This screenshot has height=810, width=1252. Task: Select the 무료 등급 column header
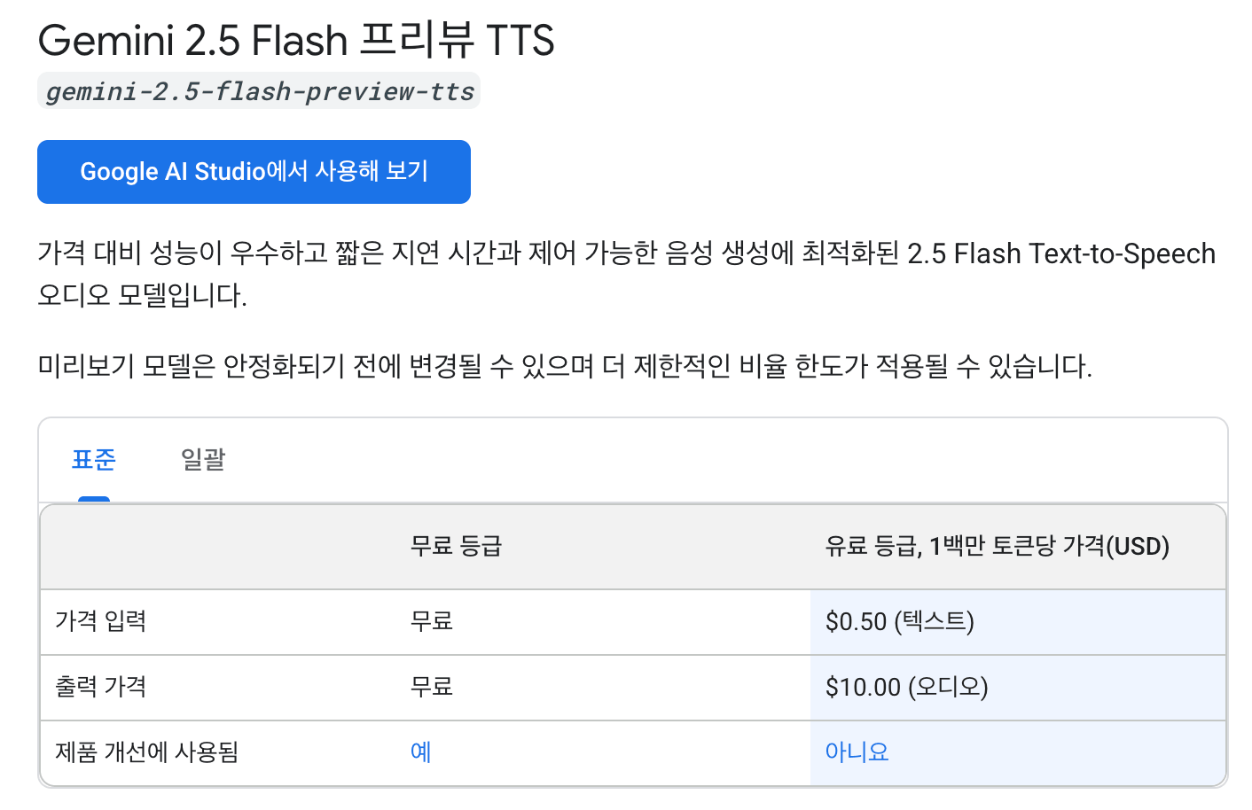click(456, 546)
